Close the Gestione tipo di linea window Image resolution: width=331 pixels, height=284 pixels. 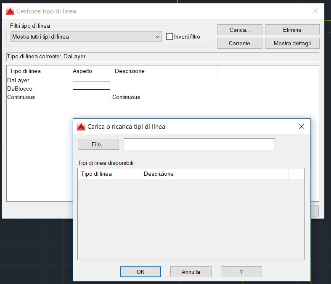pos(315,11)
